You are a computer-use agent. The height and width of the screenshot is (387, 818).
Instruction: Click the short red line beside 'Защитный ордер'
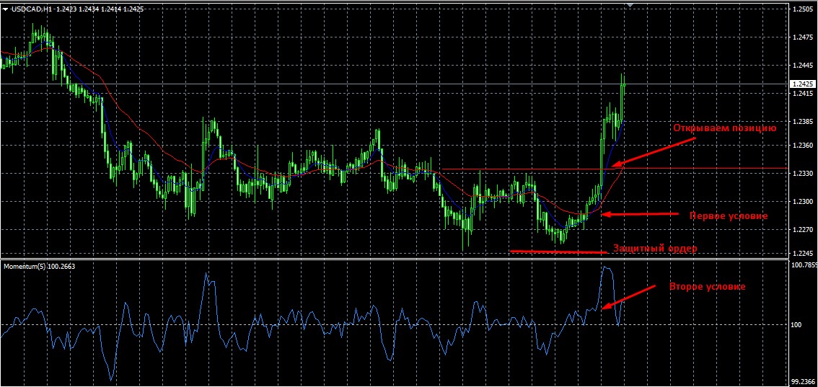pyautogui.click(x=558, y=252)
